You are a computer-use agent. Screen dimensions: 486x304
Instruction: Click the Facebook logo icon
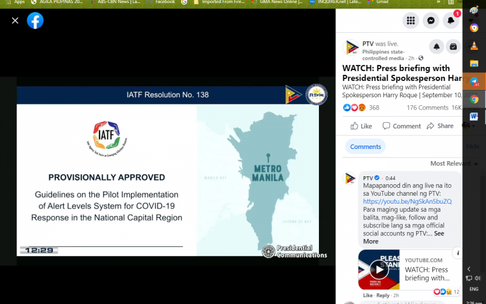35,21
